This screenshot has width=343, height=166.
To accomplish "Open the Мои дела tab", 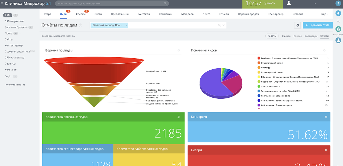I will click(x=188, y=14).
